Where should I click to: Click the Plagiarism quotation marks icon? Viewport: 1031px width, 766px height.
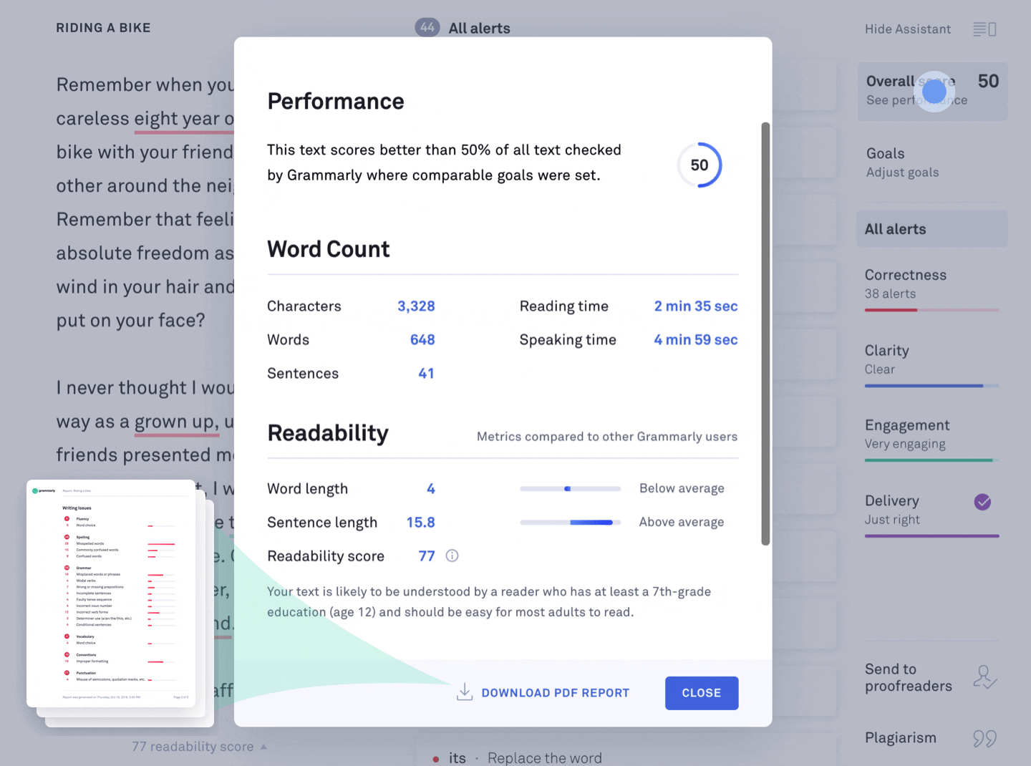pyautogui.click(x=984, y=738)
